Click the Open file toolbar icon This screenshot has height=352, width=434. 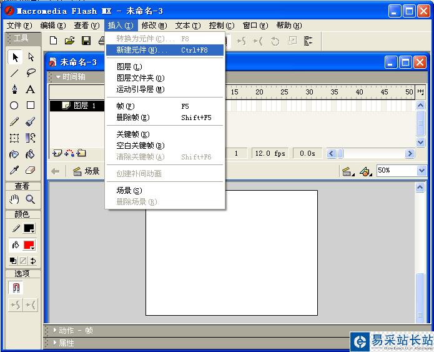[70, 41]
